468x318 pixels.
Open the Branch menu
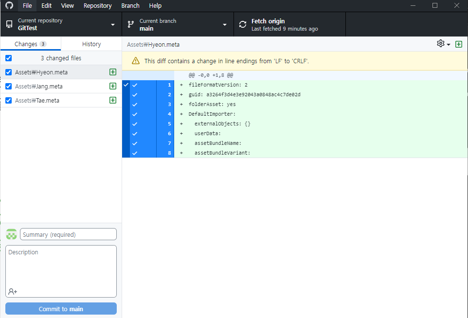tap(130, 6)
